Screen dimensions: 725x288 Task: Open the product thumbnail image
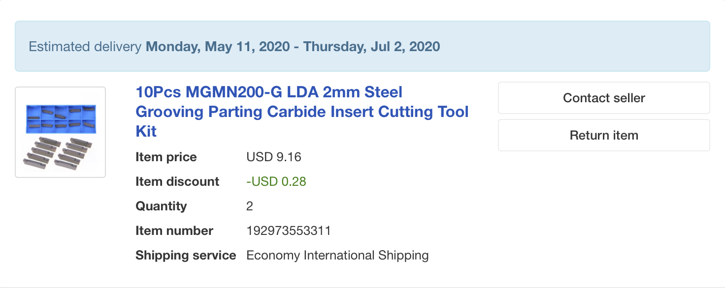[61, 132]
